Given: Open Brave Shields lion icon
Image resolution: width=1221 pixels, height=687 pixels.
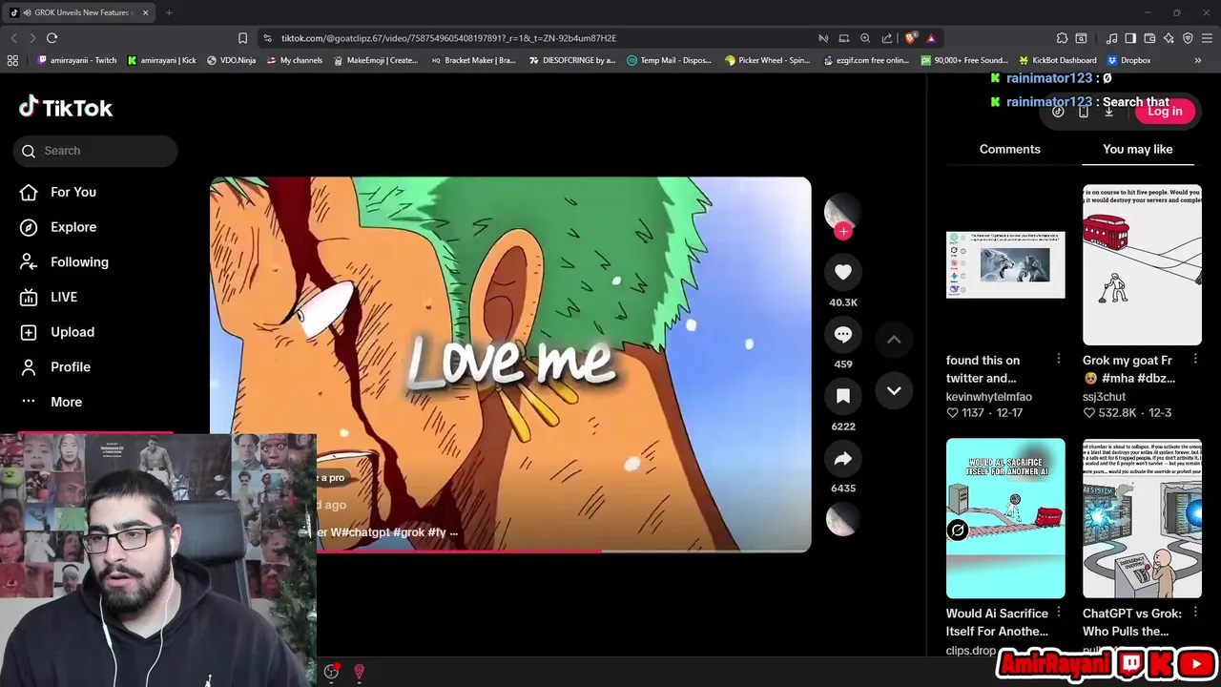Looking at the screenshot, I should tap(910, 38).
